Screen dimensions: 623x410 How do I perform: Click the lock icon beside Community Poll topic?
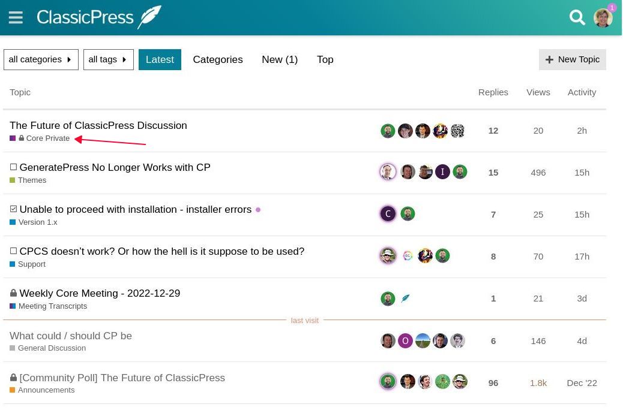click(13, 378)
